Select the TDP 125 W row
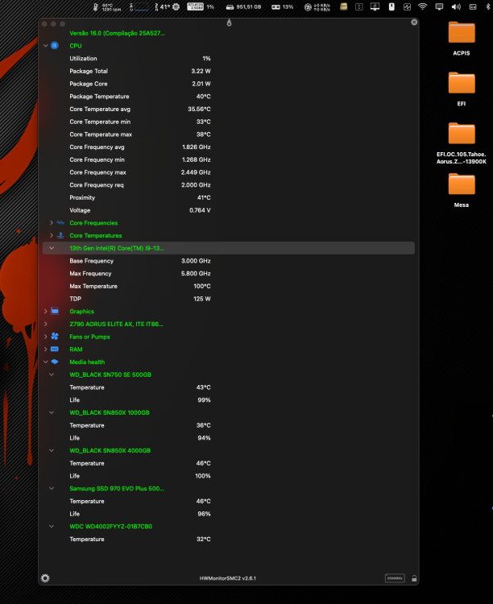 (229, 299)
